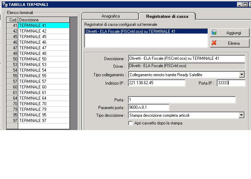251x179 pixels.
Task: Select TERMINALE 41 row
Action: (x=38, y=26)
